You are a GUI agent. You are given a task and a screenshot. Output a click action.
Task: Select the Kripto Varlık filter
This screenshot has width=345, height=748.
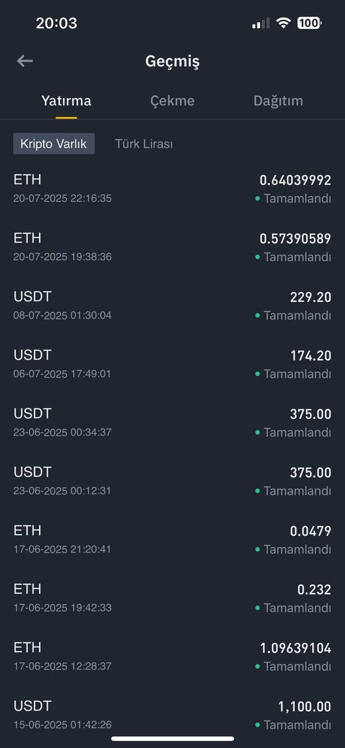click(54, 144)
